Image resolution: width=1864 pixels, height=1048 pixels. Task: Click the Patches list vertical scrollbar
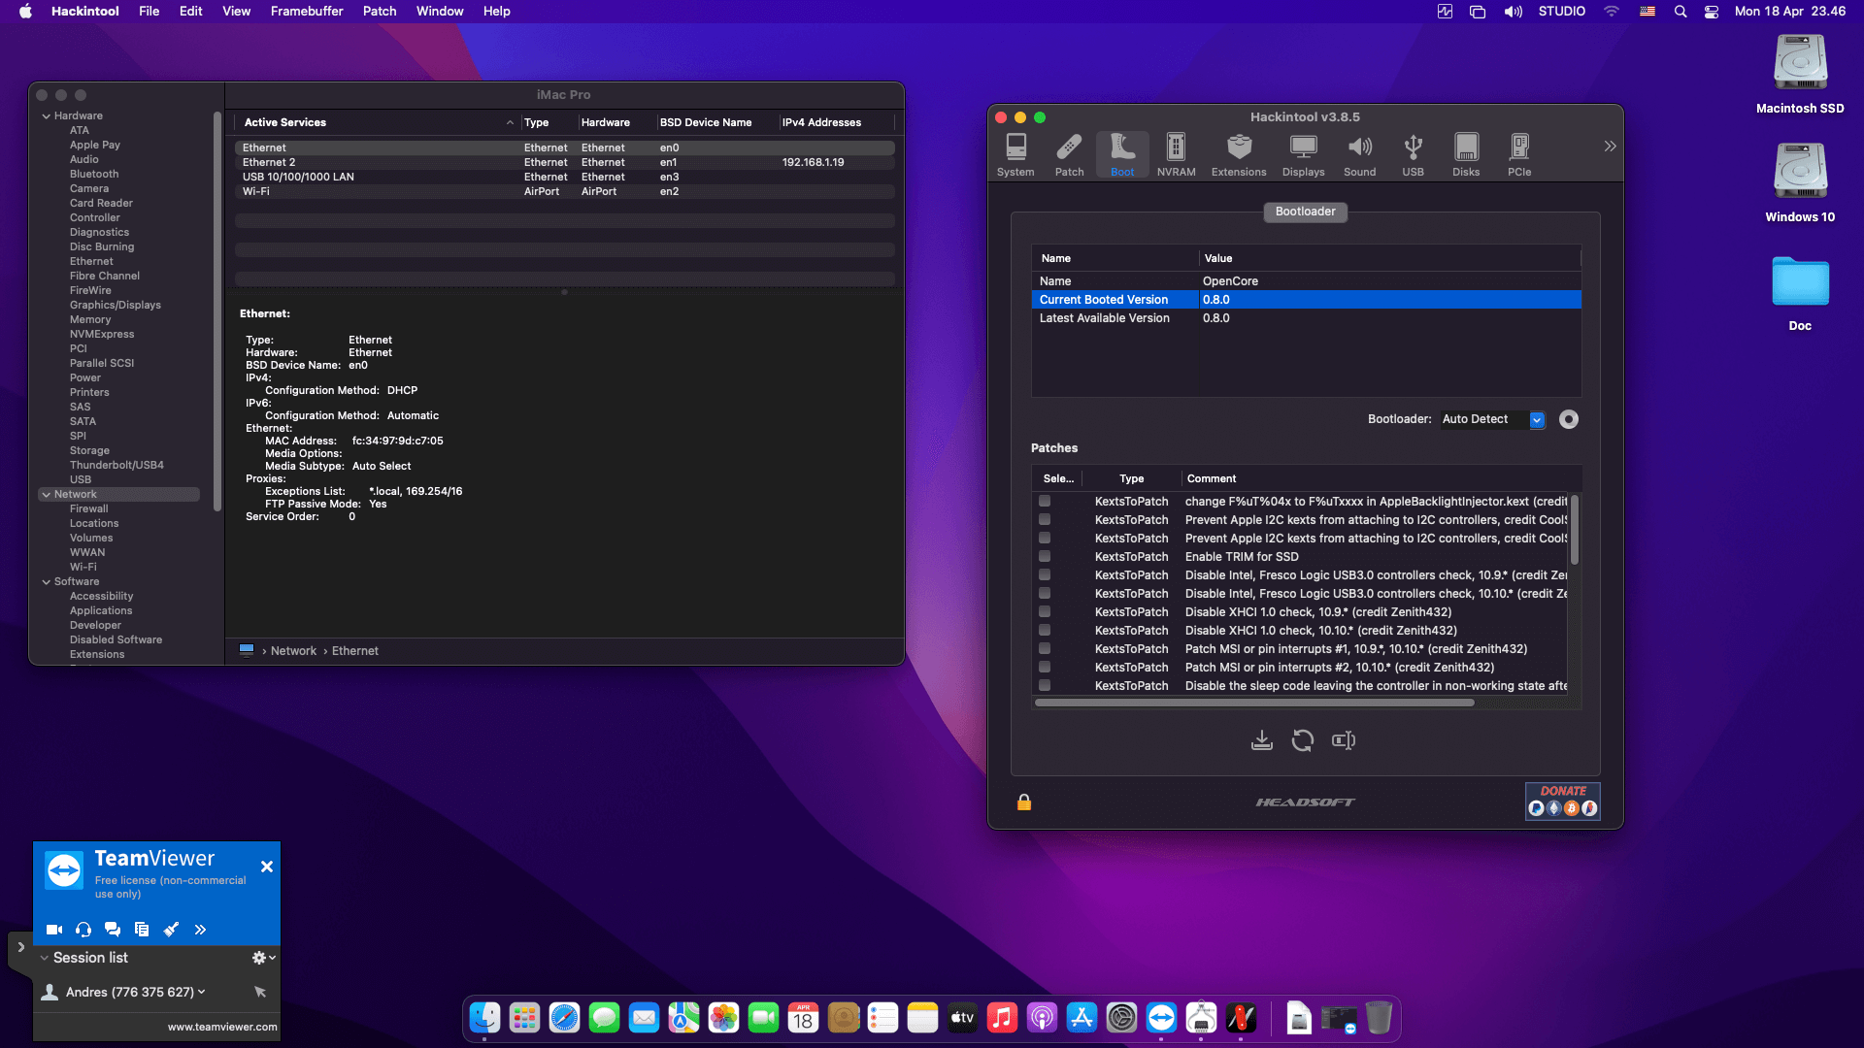click(1574, 530)
